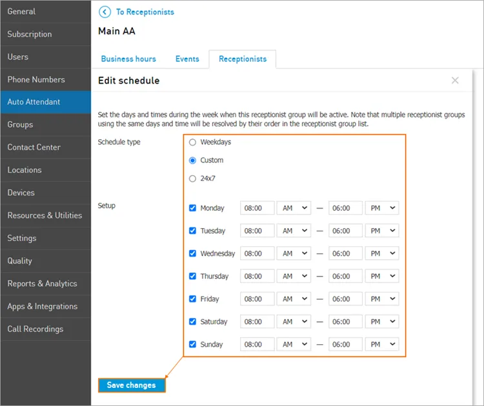
Task: Click Thursday start time field
Action: [257, 276]
